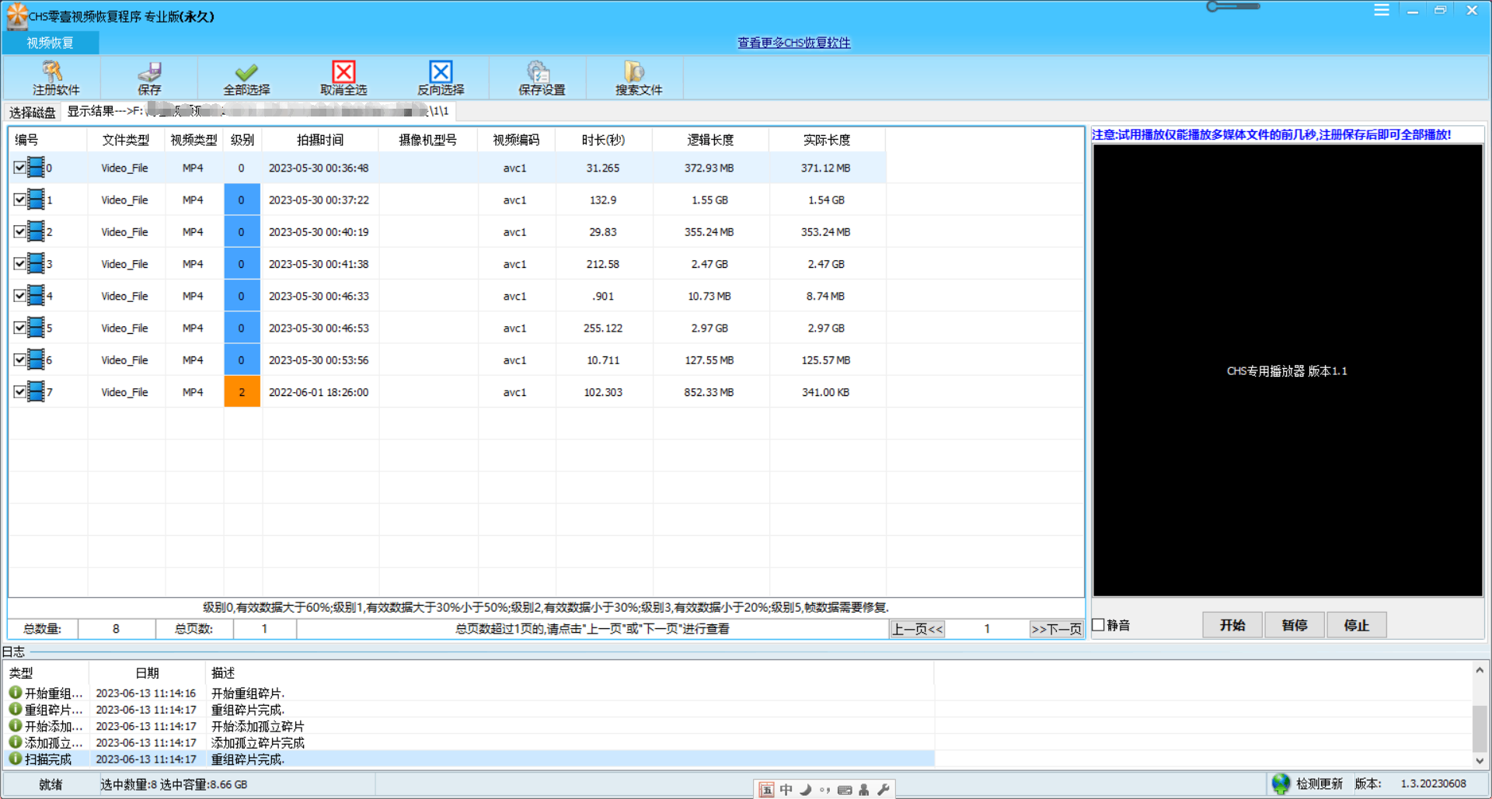The height and width of the screenshot is (799, 1492).
Task: Click the IME soft keyboard icon
Action: tap(845, 790)
